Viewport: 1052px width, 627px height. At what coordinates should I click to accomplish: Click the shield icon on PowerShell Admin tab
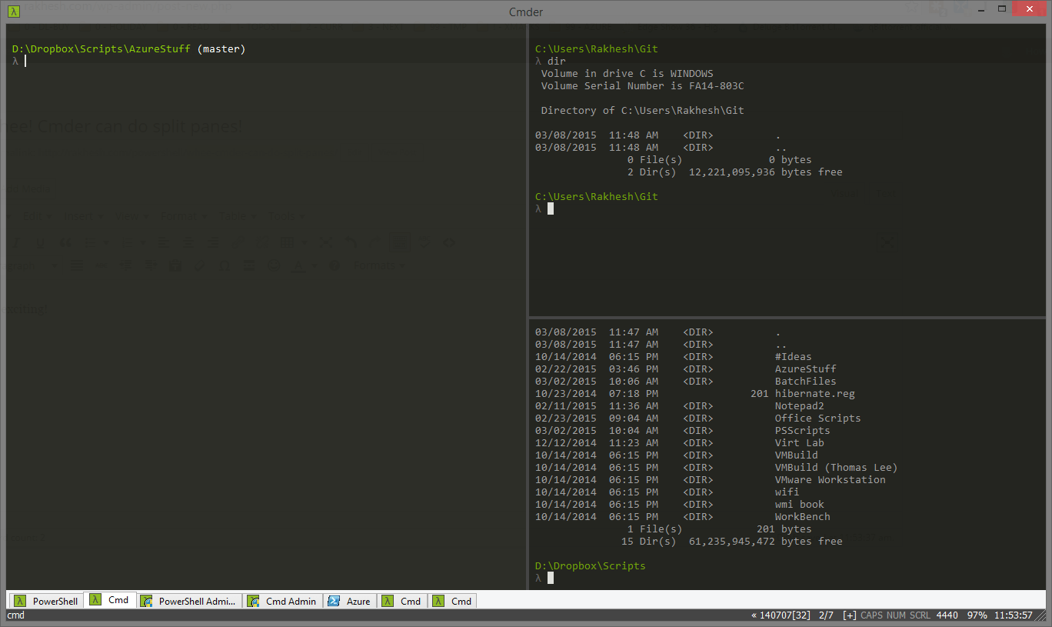point(146,601)
